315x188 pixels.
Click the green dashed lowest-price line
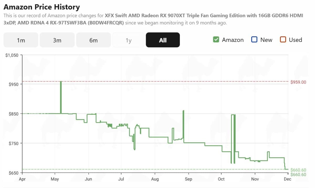click(x=157, y=169)
